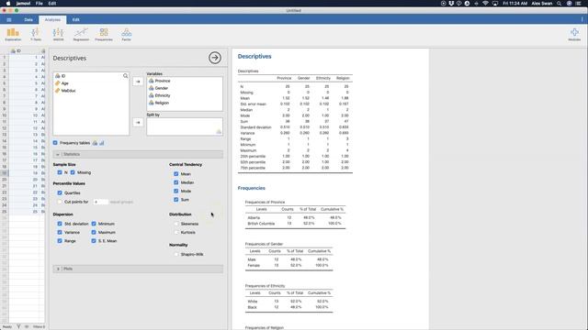Image resolution: width=588 pixels, height=330 pixels.
Task: Expand the Plots section
Action: click(x=138, y=269)
